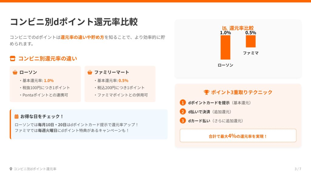Screen dimensions: 311x175
Task: Click the number 3 step badge
Action: coord(183,121)
